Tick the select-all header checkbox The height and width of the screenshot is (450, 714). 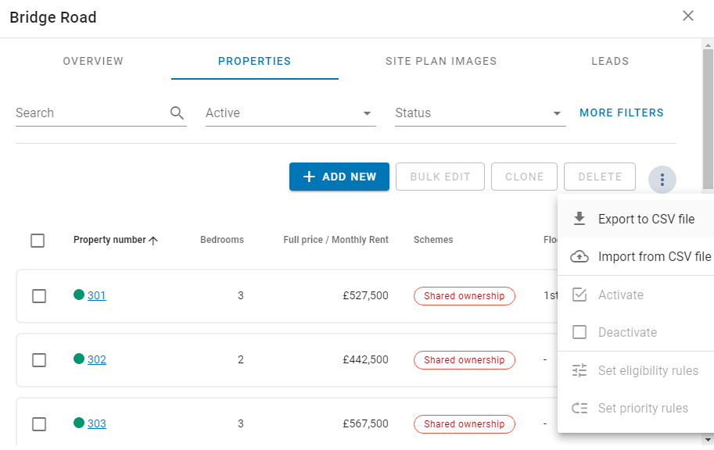tap(38, 241)
